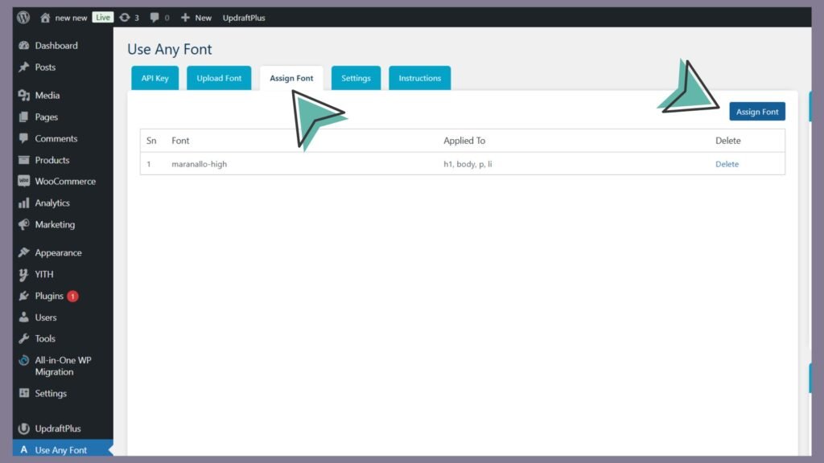Image resolution: width=824 pixels, height=463 pixels.
Task: Open the Instructions tab
Action: [420, 78]
